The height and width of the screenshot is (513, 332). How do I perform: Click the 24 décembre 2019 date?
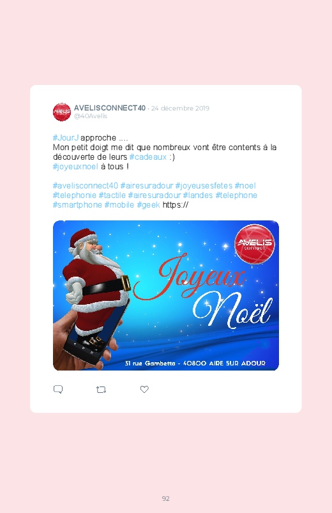click(180, 109)
